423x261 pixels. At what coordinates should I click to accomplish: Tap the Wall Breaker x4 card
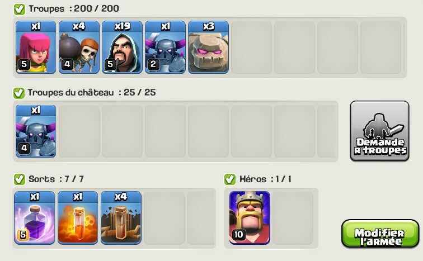pos(79,47)
